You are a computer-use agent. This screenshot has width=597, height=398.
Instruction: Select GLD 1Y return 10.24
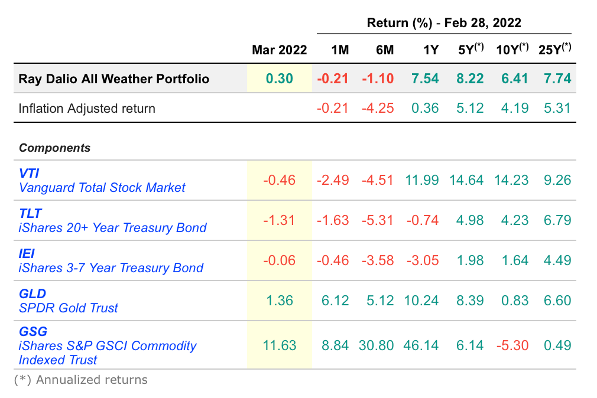(421, 301)
